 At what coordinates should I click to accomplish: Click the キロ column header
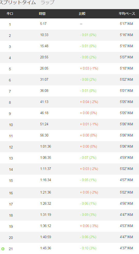pyautogui.click(x=10, y=13)
